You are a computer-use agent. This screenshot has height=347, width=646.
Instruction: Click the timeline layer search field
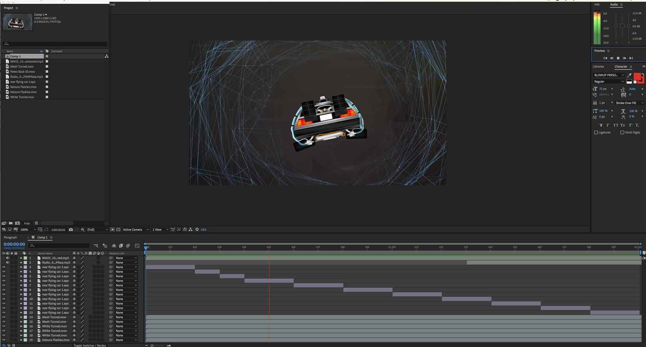(59, 246)
